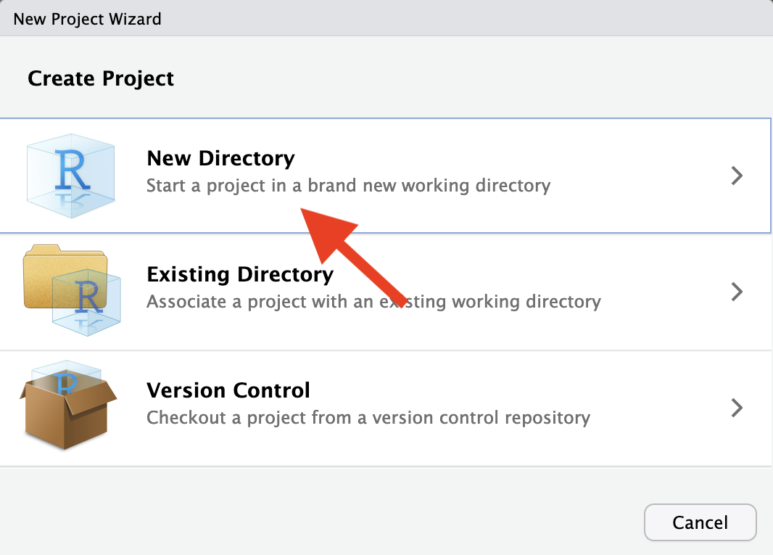Screen dimensions: 773x555
Task: Pick the Version Control option title
Action: click(228, 390)
